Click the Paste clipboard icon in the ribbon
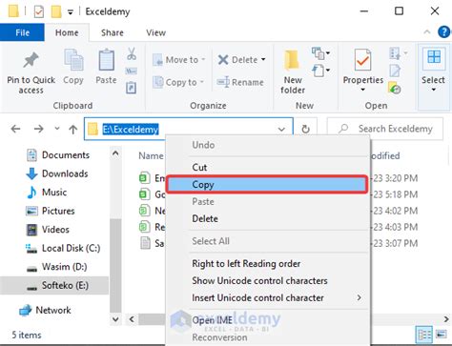The image size is (452, 346). [x=106, y=60]
